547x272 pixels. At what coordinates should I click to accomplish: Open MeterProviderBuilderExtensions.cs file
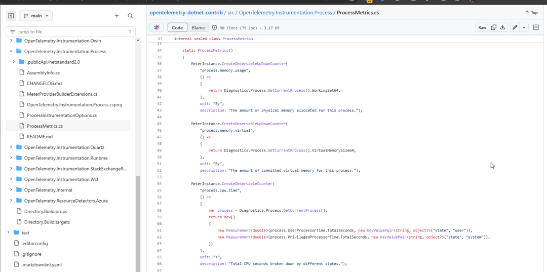coord(62,94)
